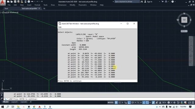Click the Autodesk A360 triangle icon
Screen dimensions: 195x109
coord(166,2)
